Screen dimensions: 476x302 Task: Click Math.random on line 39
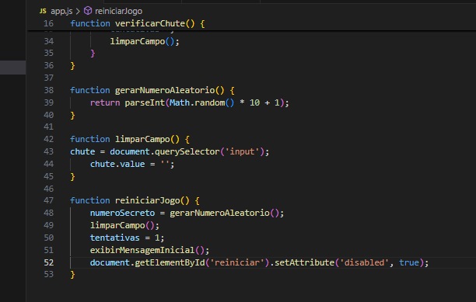coord(197,102)
